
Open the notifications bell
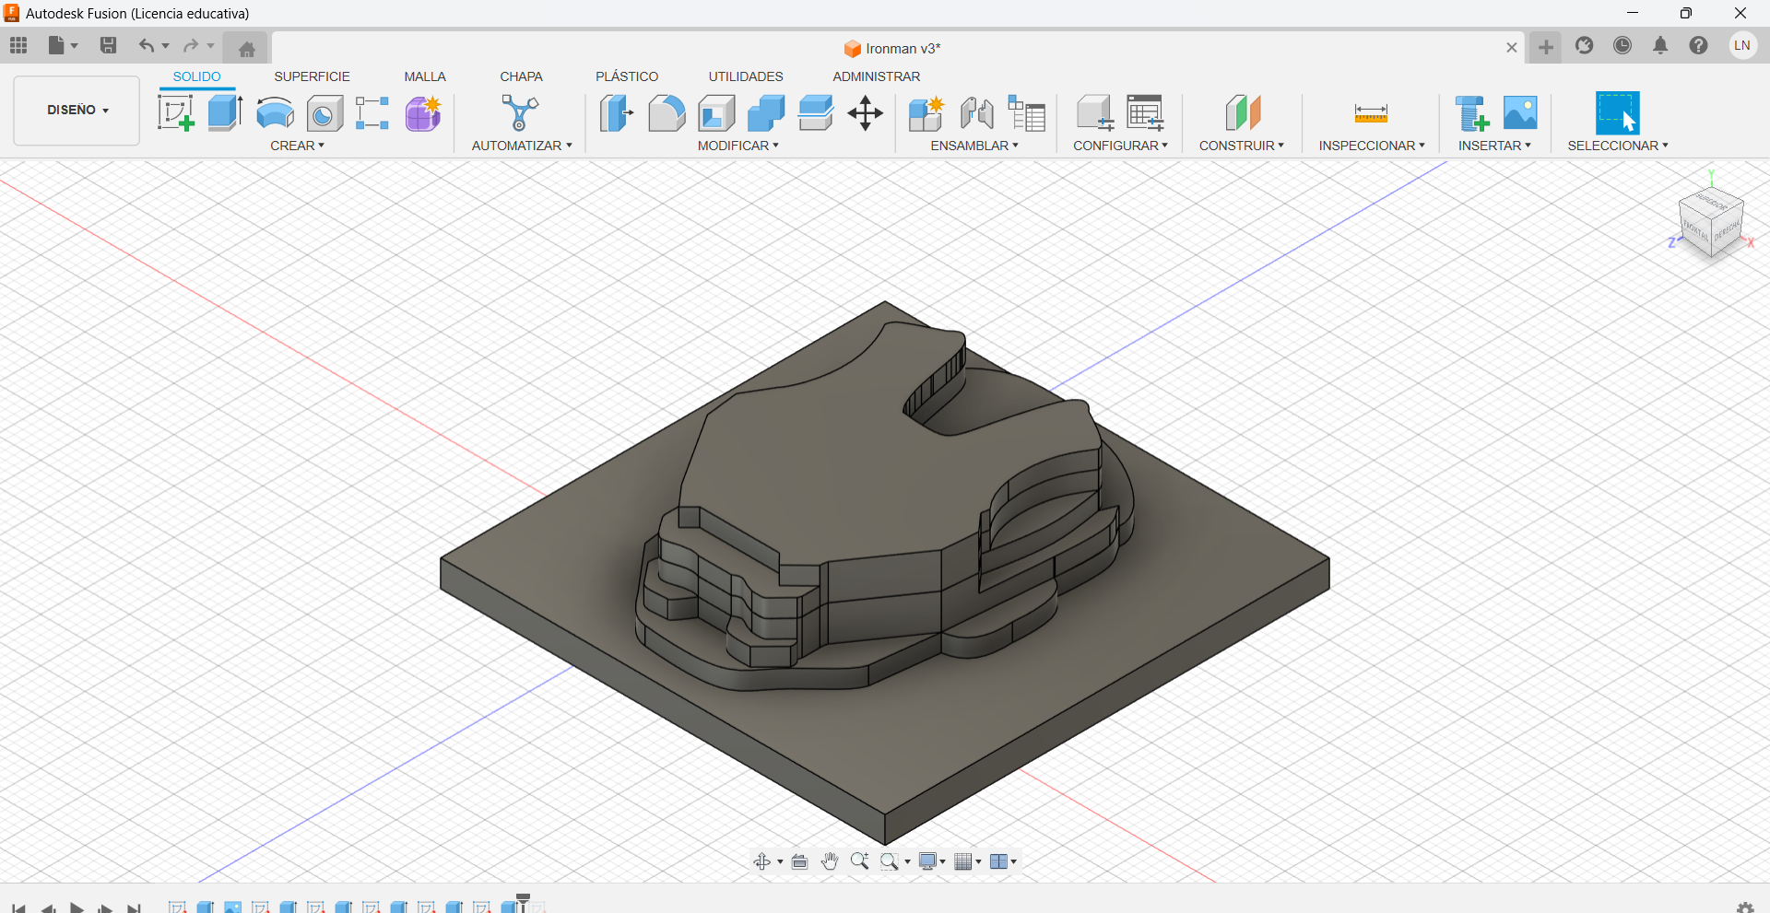pos(1660,45)
